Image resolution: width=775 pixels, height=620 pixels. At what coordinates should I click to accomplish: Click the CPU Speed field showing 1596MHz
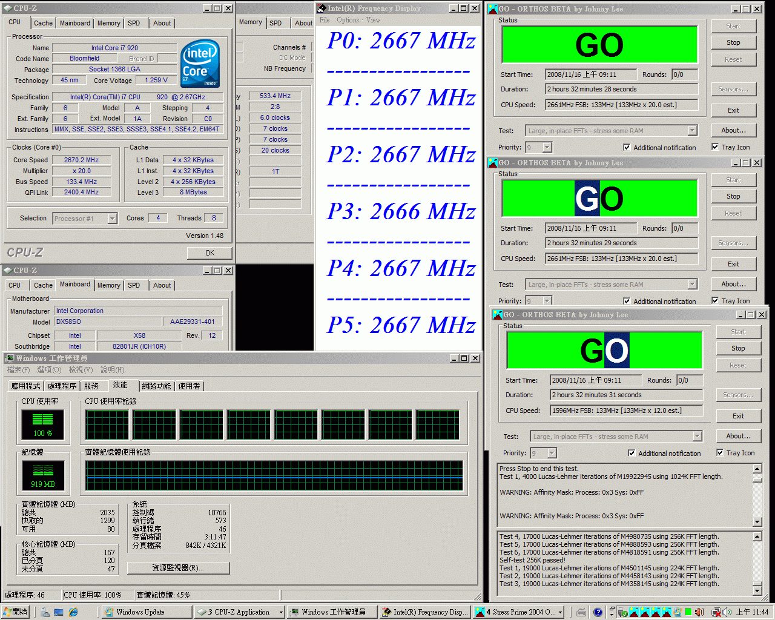626,411
